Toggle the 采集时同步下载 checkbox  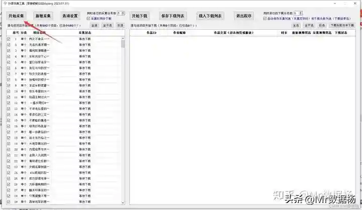[x=89, y=18]
